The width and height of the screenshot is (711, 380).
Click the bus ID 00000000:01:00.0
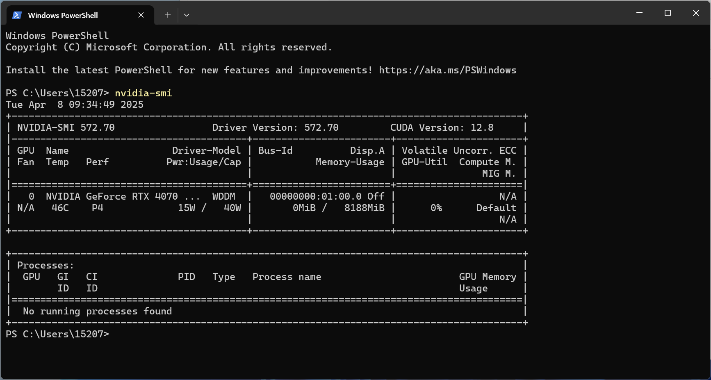coord(316,196)
